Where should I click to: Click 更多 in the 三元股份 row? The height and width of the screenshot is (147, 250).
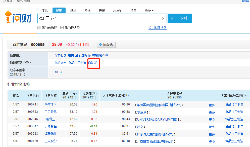(212, 141)
